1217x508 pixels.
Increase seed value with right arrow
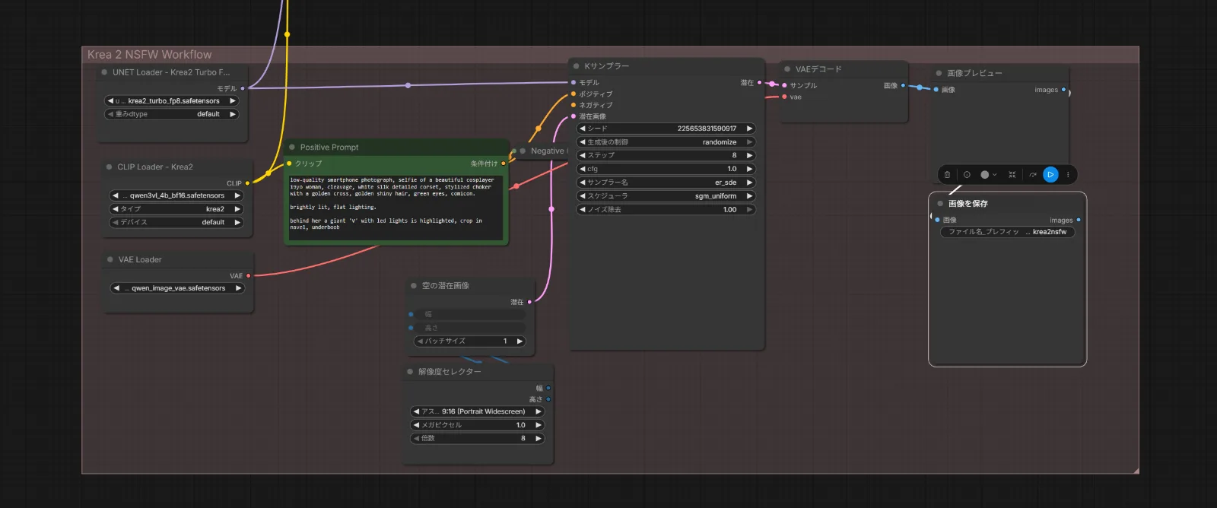749,129
